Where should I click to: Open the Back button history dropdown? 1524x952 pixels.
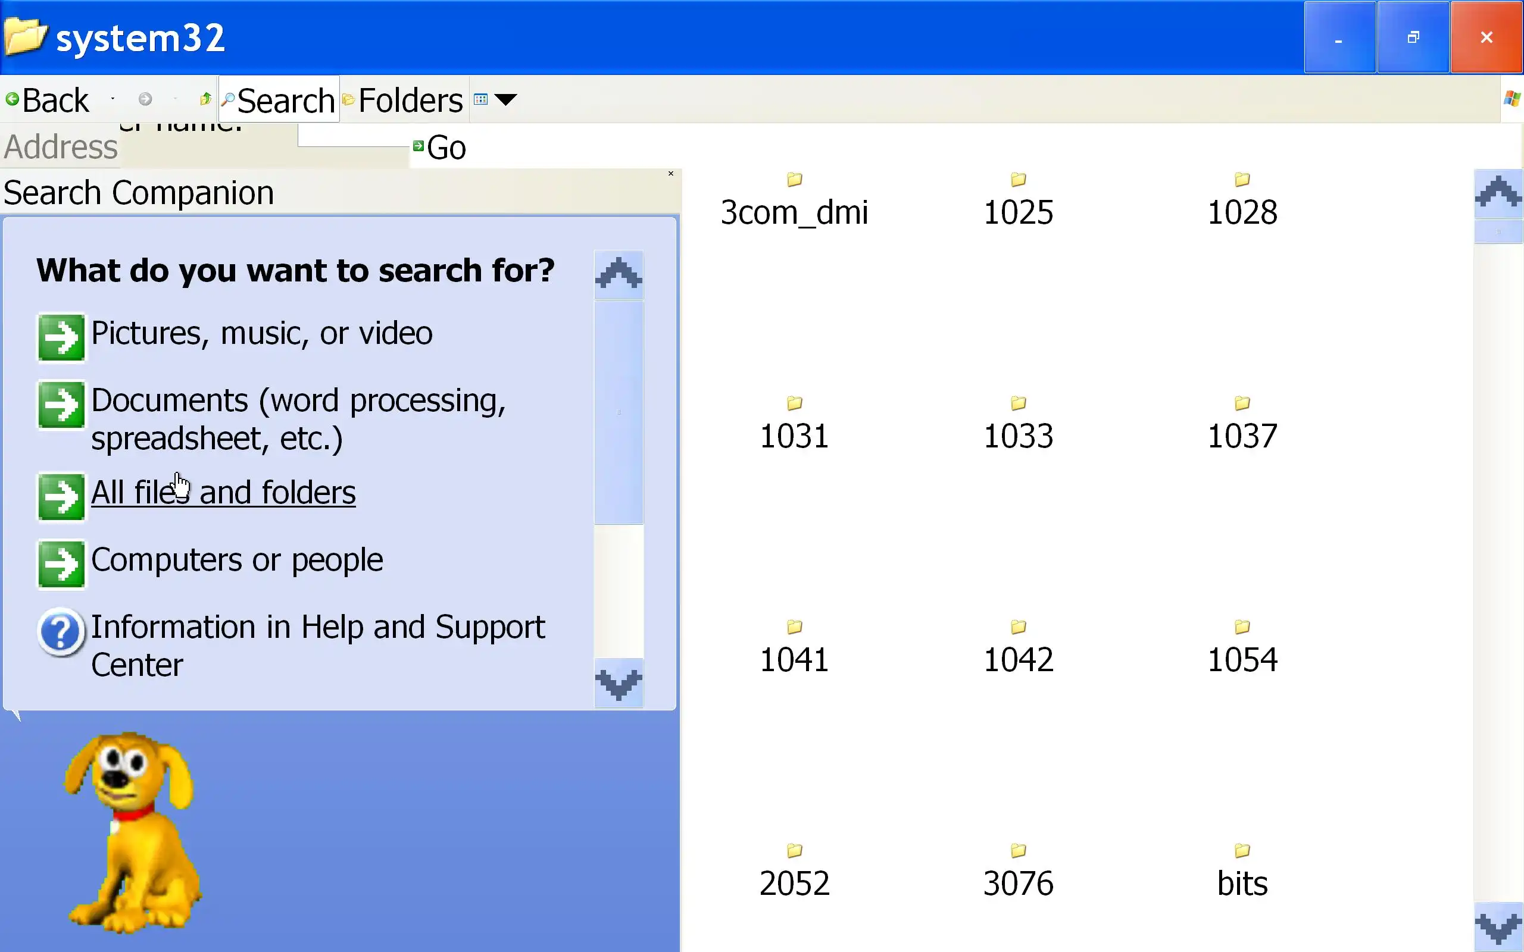113,99
